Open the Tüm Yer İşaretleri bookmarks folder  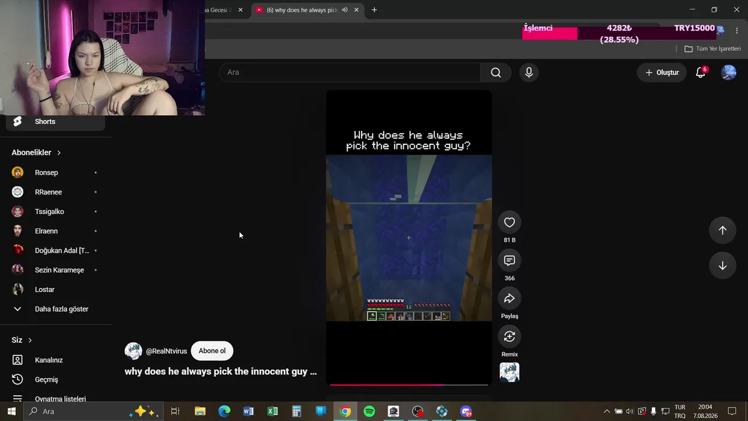pyautogui.click(x=712, y=49)
